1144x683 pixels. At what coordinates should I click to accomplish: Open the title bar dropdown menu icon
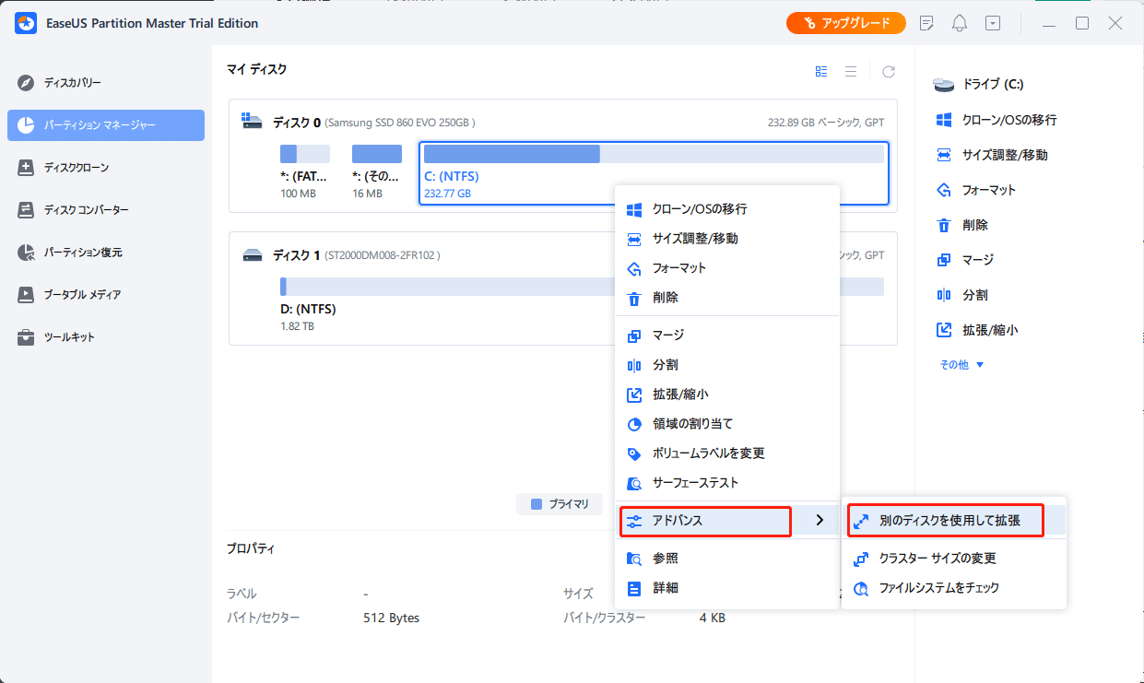993,23
